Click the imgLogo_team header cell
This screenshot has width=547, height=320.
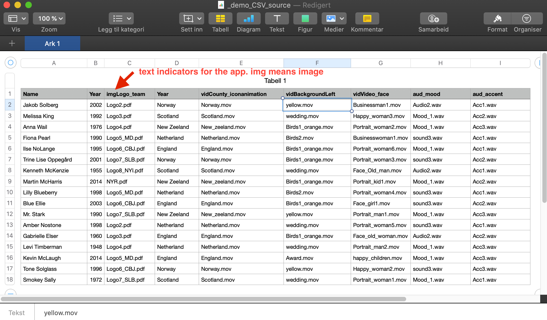[x=129, y=94]
